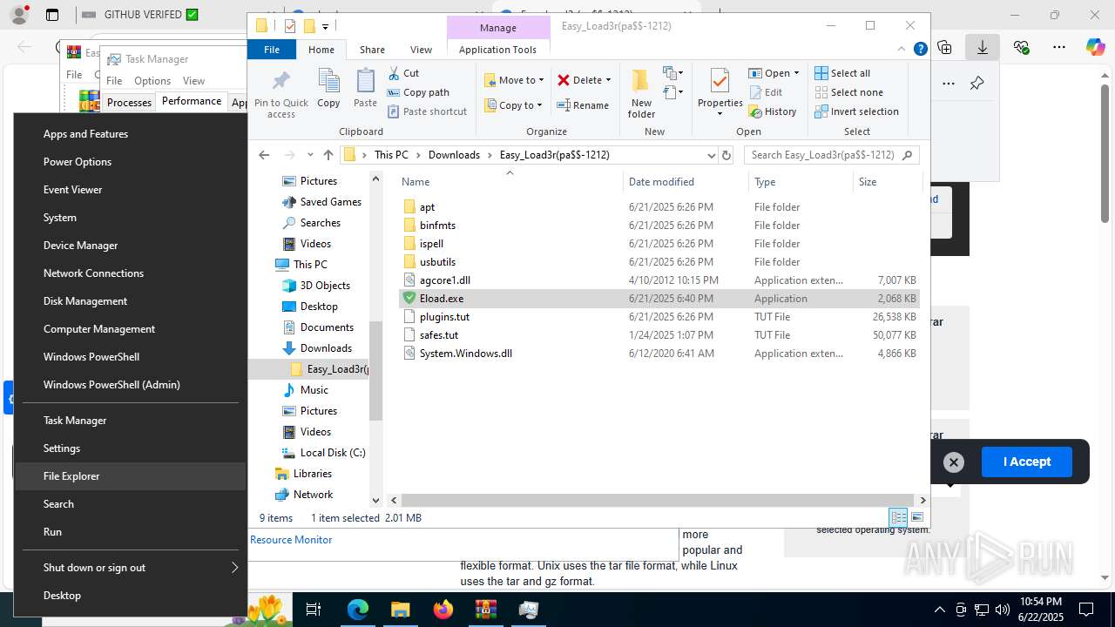This screenshot has width=1115, height=627.
Task: Click Paste shortcut in the ribbon
Action: point(427,111)
